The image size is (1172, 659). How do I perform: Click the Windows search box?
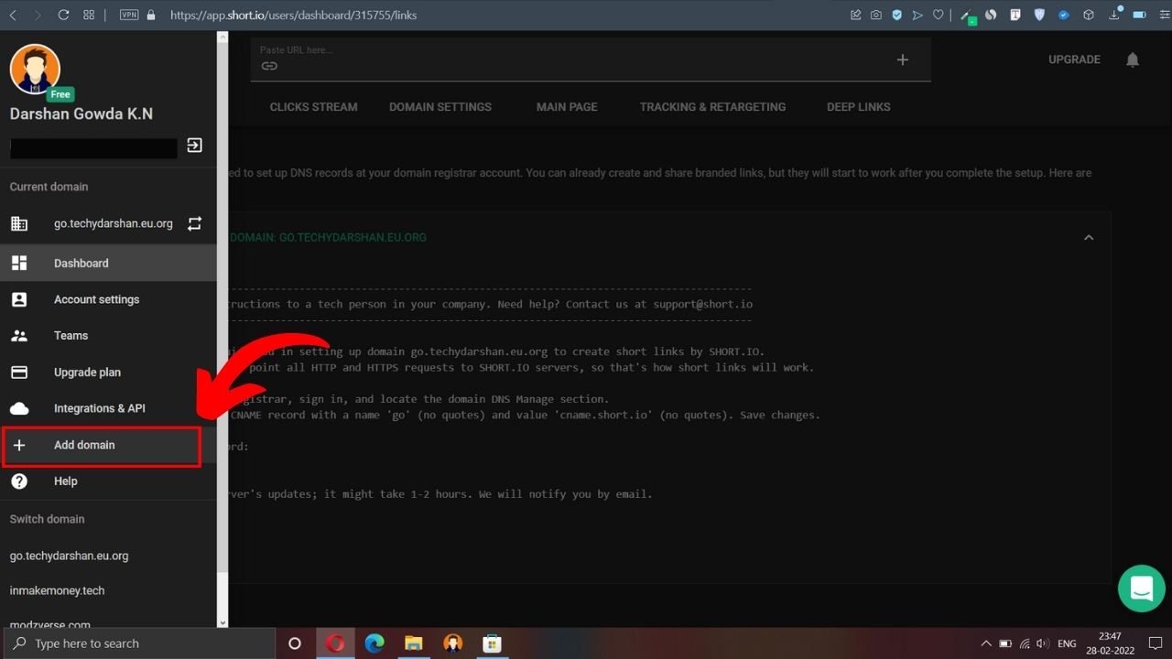(137, 643)
